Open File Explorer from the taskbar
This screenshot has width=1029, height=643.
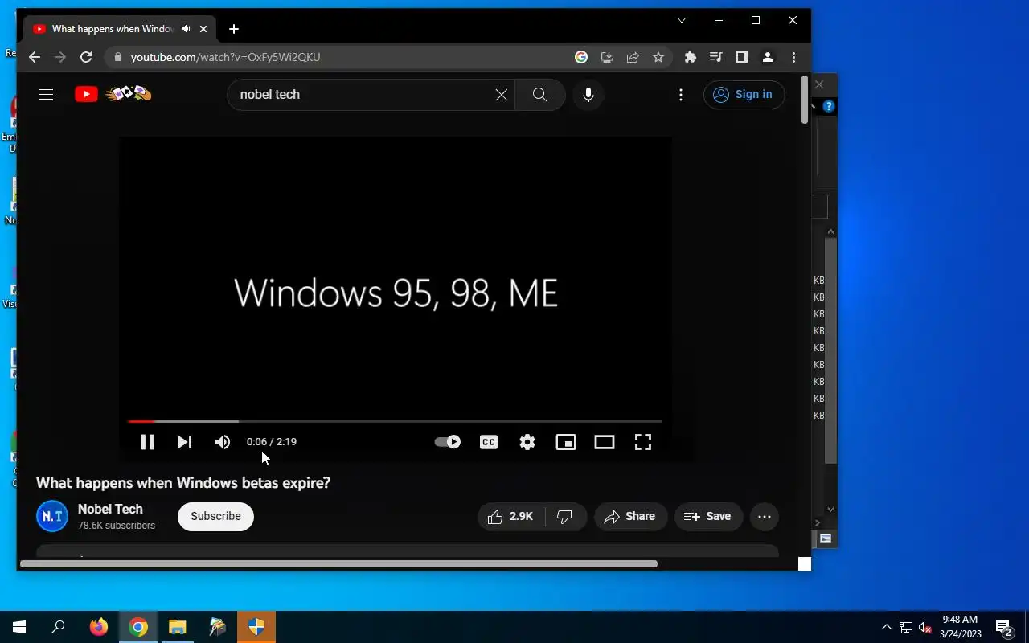177,627
